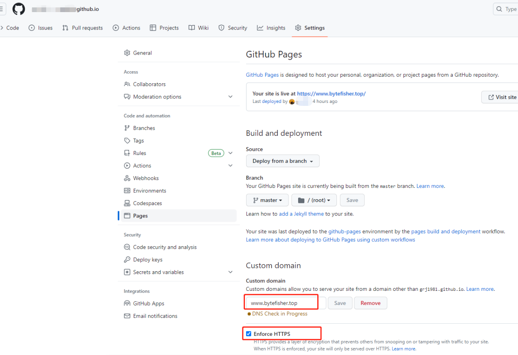Open the Pull requests tab
Image resolution: width=518 pixels, height=355 pixels.
(x=82, y=28)
